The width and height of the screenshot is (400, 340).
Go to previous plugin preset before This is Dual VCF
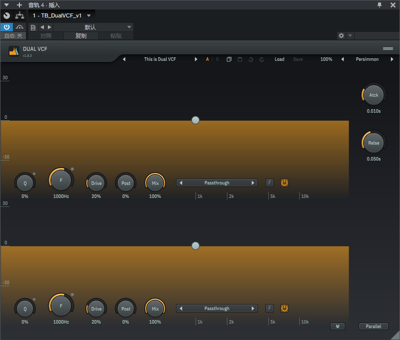[x=124, y=59]
